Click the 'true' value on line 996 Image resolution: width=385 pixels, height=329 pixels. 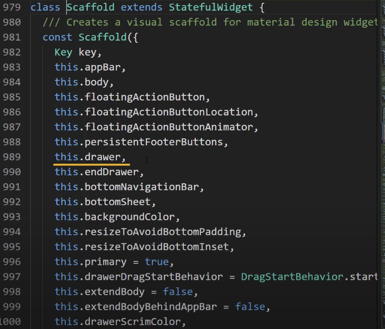pos(157,262)
